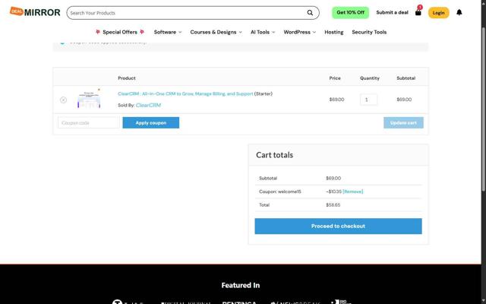The image size is (486, 304).
Task: Open the Security Tools menu item
Action: pyautogui.click(x=369, y=32)
